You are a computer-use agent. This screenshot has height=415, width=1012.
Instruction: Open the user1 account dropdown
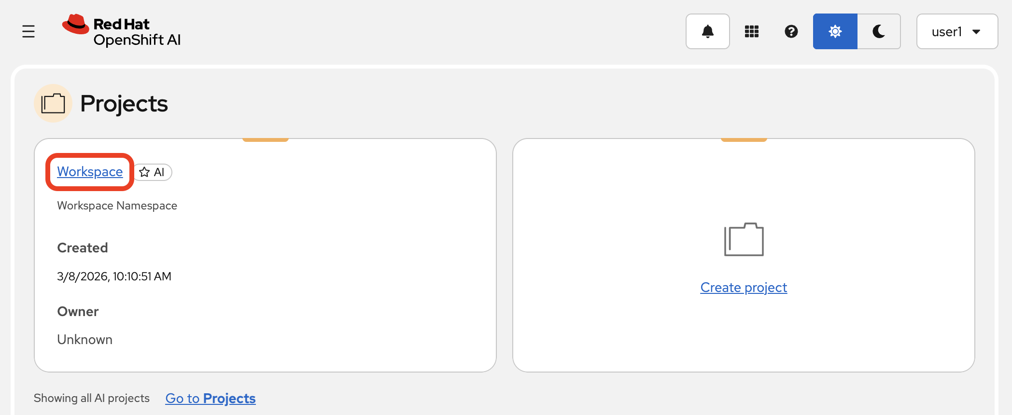(956, 31)
